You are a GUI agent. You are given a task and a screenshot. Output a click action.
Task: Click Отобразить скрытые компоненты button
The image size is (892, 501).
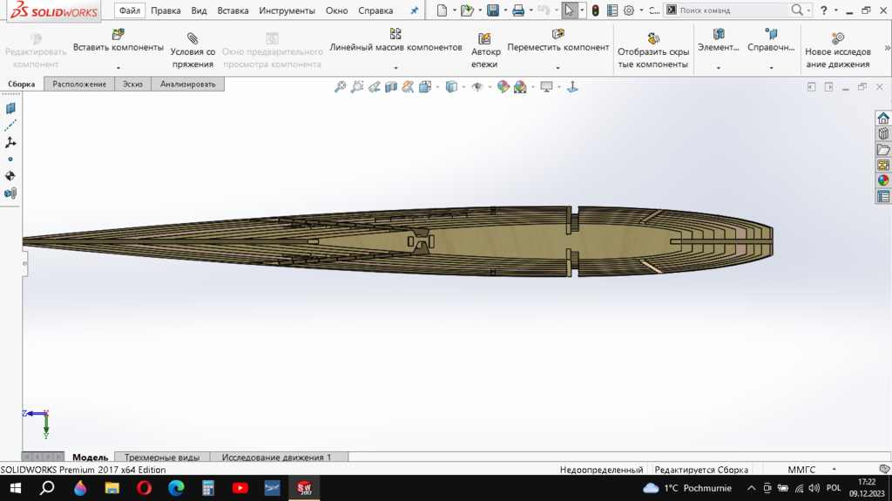tap(653, 51)
